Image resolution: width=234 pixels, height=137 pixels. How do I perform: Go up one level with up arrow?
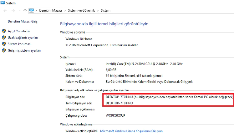pos(25,10)
